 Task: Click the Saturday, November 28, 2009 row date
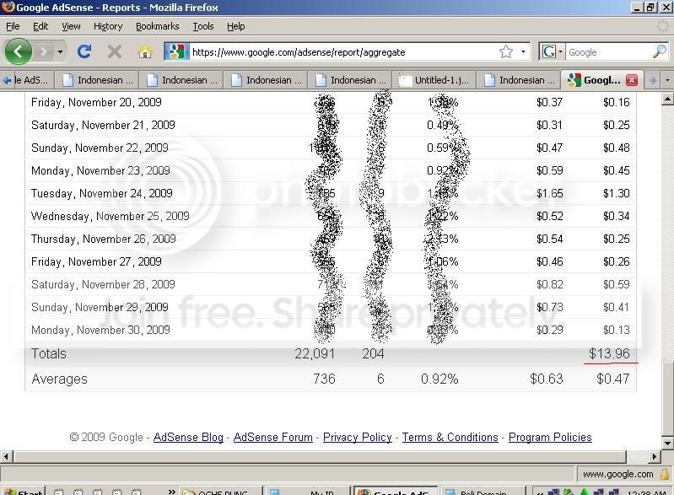103,284
